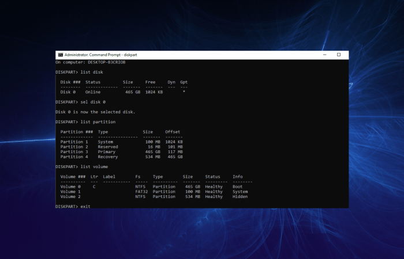Maximize the Command Prompt diskpart window
Image resolution: width=404 pixels, height=259 pixels.
[x=339, y=55]
